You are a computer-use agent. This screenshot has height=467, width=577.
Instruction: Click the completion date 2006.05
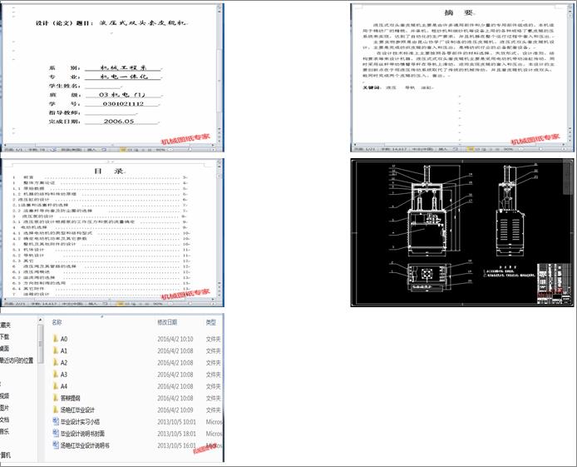(x=119, y=122)
